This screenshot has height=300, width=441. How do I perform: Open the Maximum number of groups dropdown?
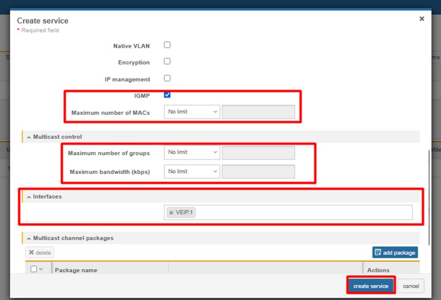coord(192,153)
